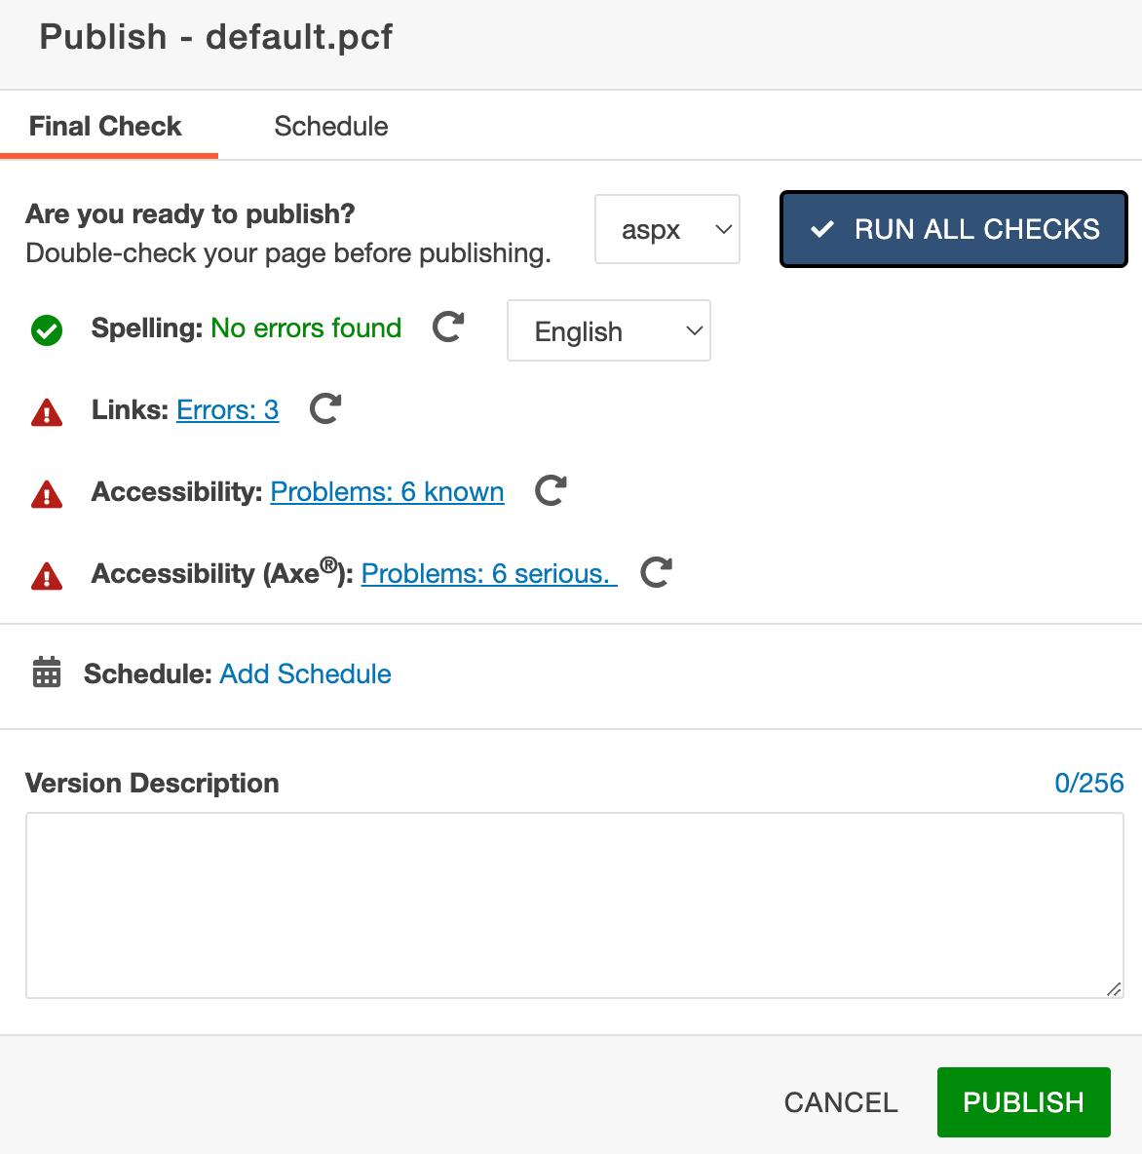The height and width of the screenshot is (1154, 1142).
Task: Click the Schedule calendar icon
Action: 47,672
